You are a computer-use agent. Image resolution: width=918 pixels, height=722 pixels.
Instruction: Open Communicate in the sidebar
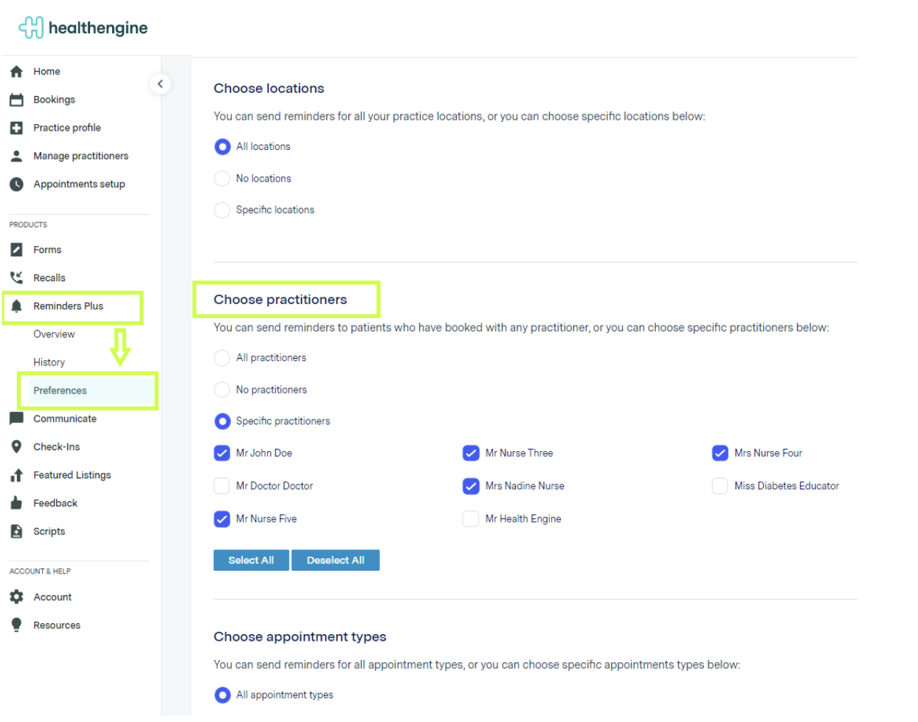(x=65, y=419)
